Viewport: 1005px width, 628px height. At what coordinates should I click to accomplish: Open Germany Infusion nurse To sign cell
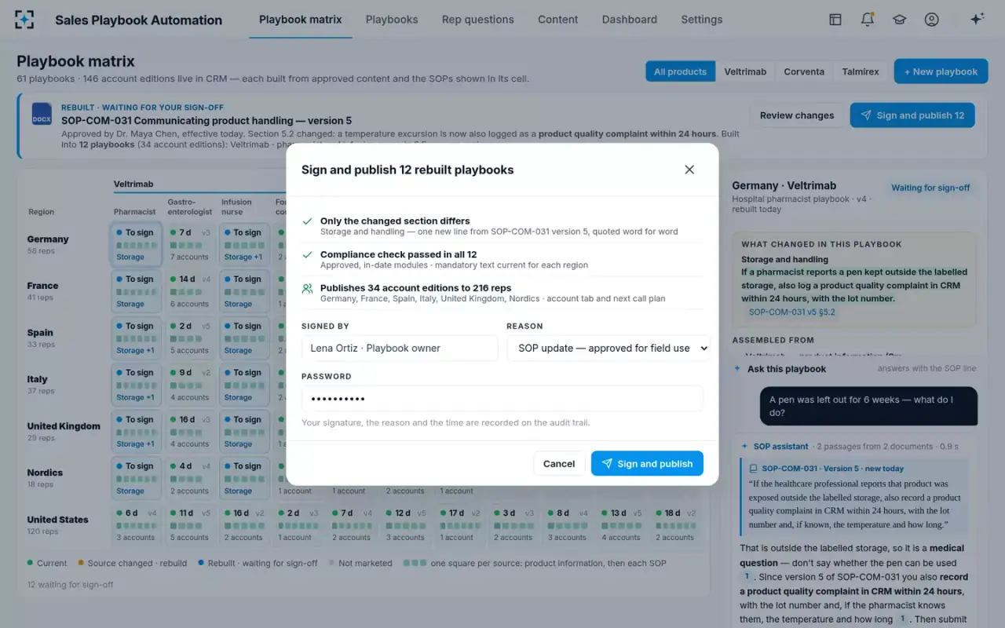click(244, 244)
